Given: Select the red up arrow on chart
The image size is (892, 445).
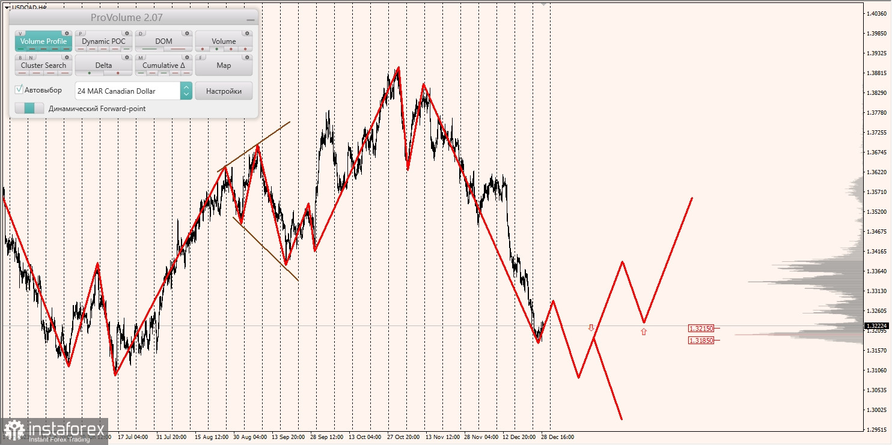Looking at the screenshot, I should [x=644, y=331].
